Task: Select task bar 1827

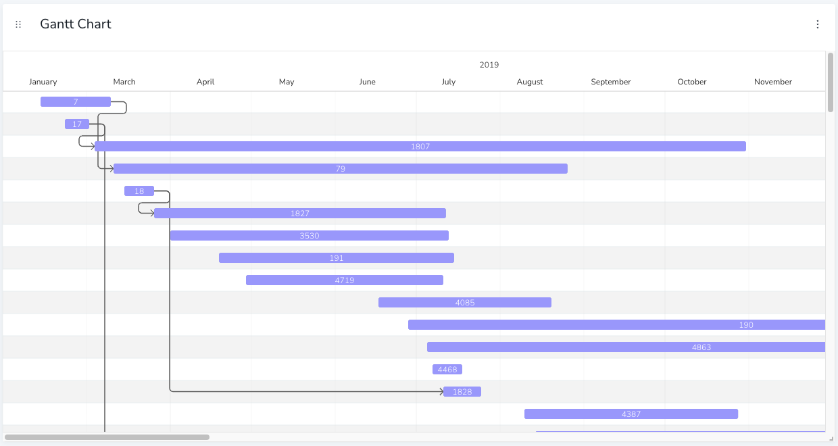Action: point(300,213)
